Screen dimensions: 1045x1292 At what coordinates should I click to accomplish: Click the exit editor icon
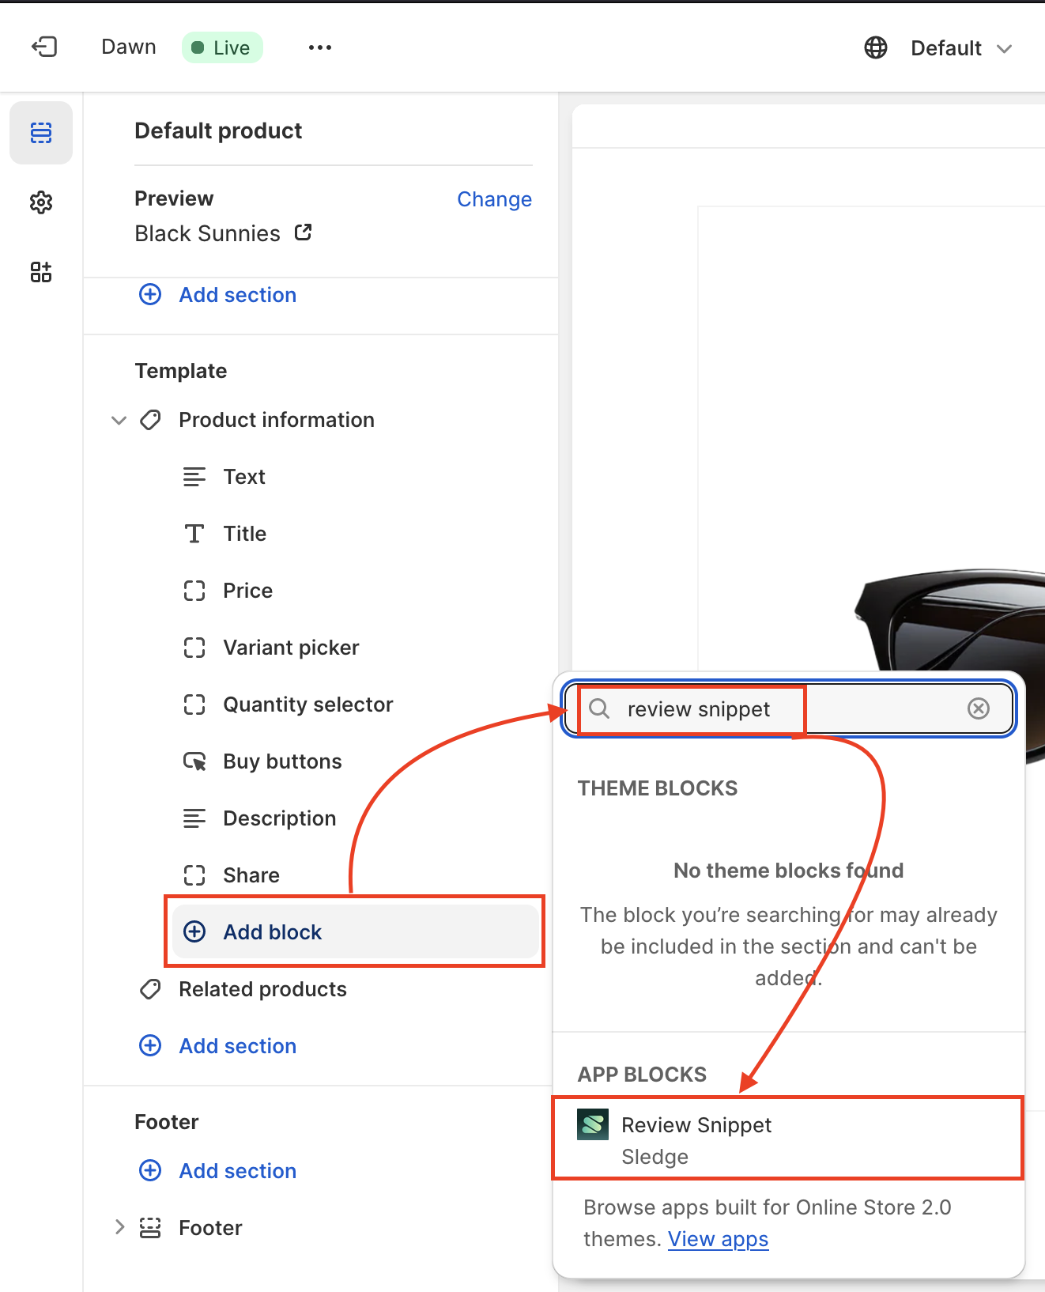[x=44, y=47]
